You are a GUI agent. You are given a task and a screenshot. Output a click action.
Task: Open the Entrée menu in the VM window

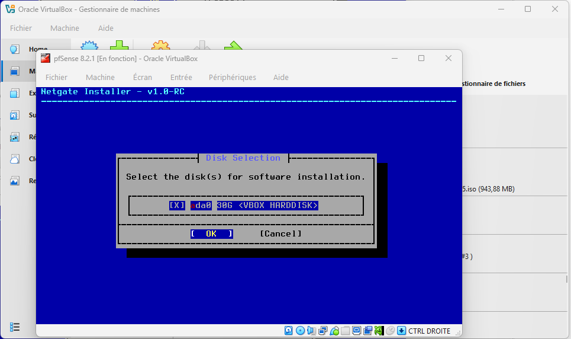pyautogui.click(x=181, y=77)
